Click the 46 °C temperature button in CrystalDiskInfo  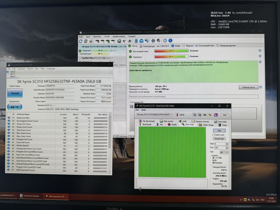[15, 107]
